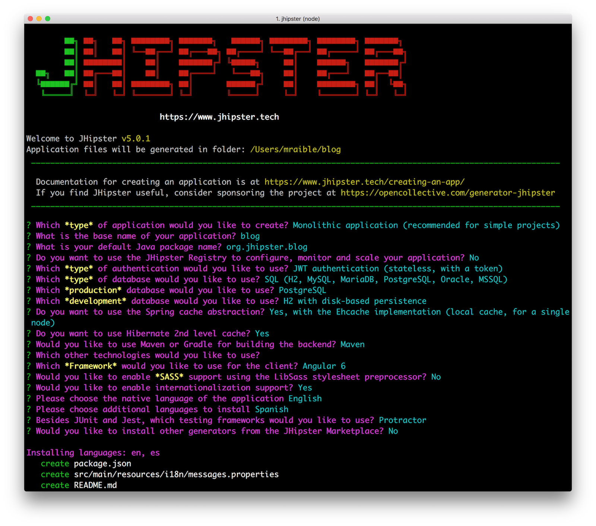Click the client framework answer 'Angular 6'

[x=324, y=366]
